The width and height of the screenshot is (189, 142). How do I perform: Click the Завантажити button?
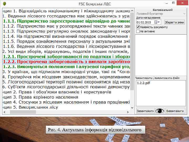click(x=145, y=111)
